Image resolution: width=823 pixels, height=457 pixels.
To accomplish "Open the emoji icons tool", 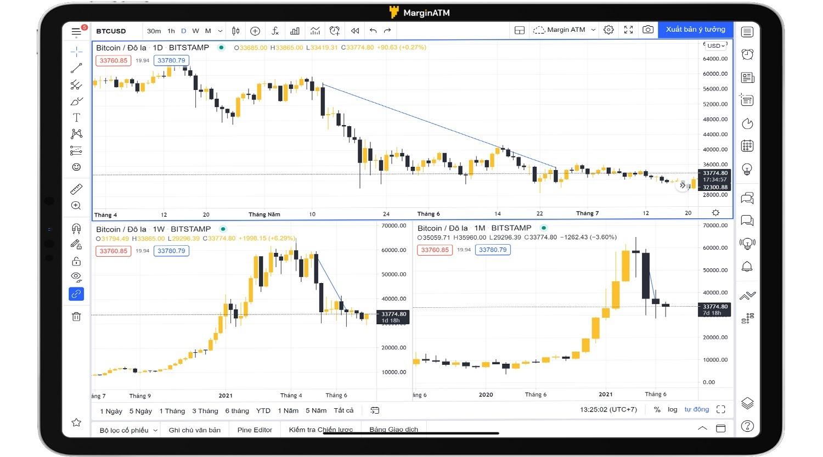I will (x=76, y=167).
